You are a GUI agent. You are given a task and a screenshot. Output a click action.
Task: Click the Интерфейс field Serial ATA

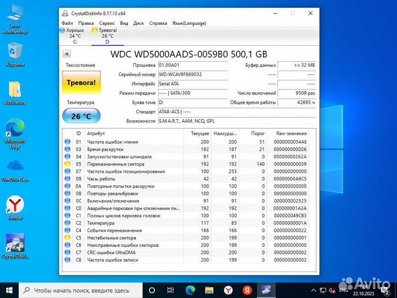pyautogui.click(x=192, y=84)
